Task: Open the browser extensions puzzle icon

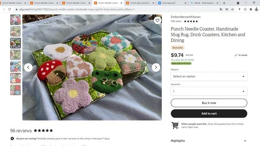Action: [x=251, y=9]
